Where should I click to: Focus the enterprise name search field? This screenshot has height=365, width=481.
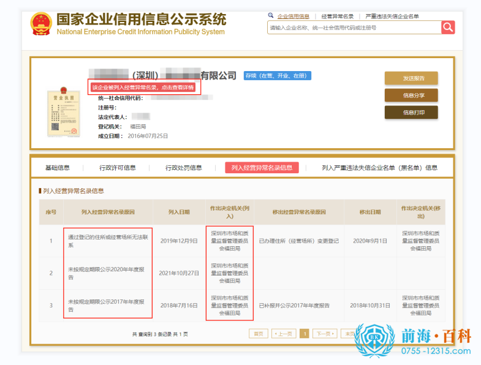(354, 28)
